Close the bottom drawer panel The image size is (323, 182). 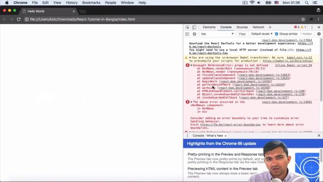pyautogui.click(x=319, y=135)
